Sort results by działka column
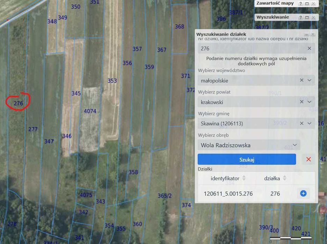 [284, 178]
